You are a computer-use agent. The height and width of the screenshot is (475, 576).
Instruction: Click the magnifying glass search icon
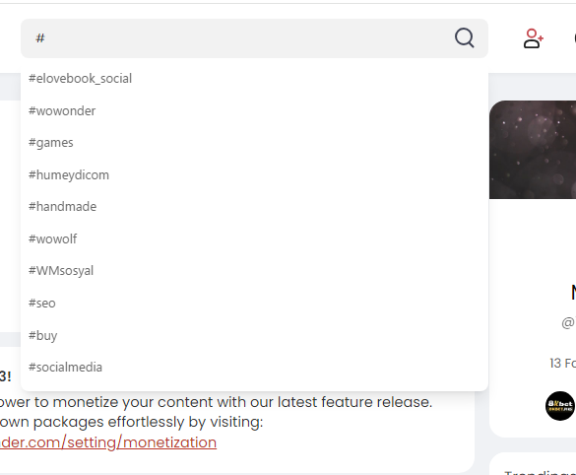[465, 37]
